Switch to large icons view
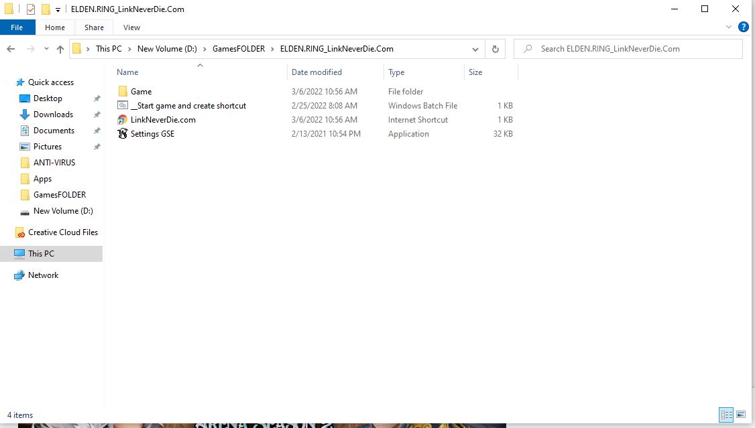The image size is (755, 428). 741,415
